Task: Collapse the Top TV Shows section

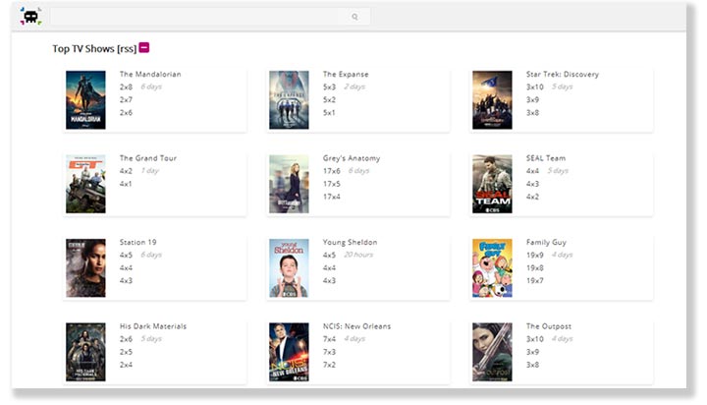Action: point(144,47)
